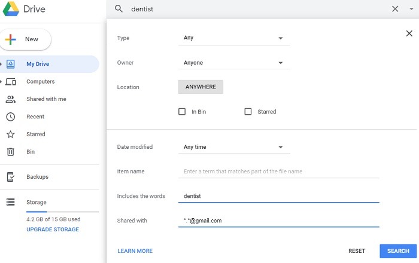This screenshot has height=263, width=419.
Task: Click the Computers devices icon
Action: (x=11, y=82)
